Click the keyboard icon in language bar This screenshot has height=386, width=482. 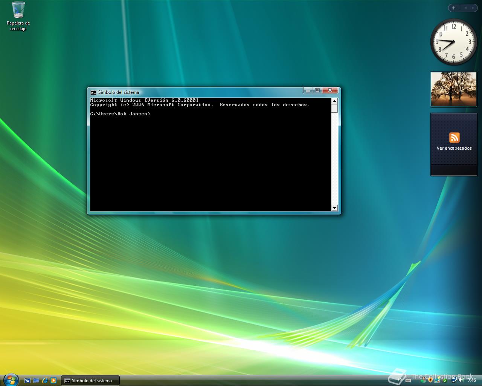(408, 380)
